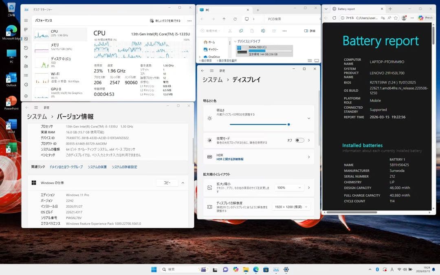Screen dimensions: 440x275
Task: Add Battery report page to favorites
Action: [396, 18]
